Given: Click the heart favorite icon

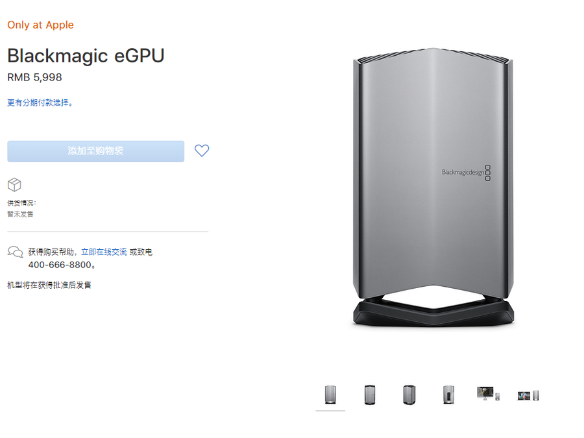Looking at the screenshot, I should point(202,151).
